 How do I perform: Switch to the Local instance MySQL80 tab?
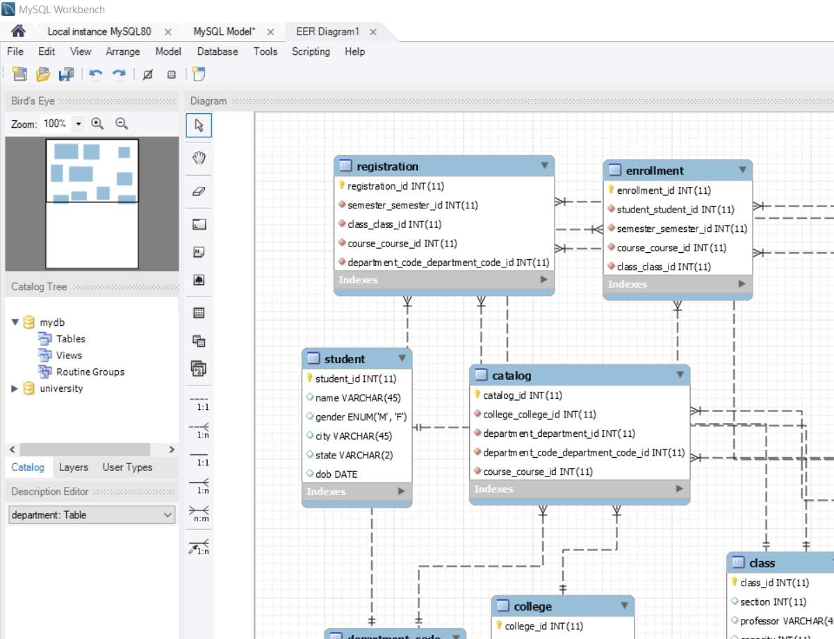coord(99,31)
